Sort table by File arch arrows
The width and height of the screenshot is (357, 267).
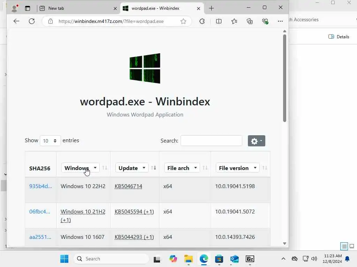[205, 168]
